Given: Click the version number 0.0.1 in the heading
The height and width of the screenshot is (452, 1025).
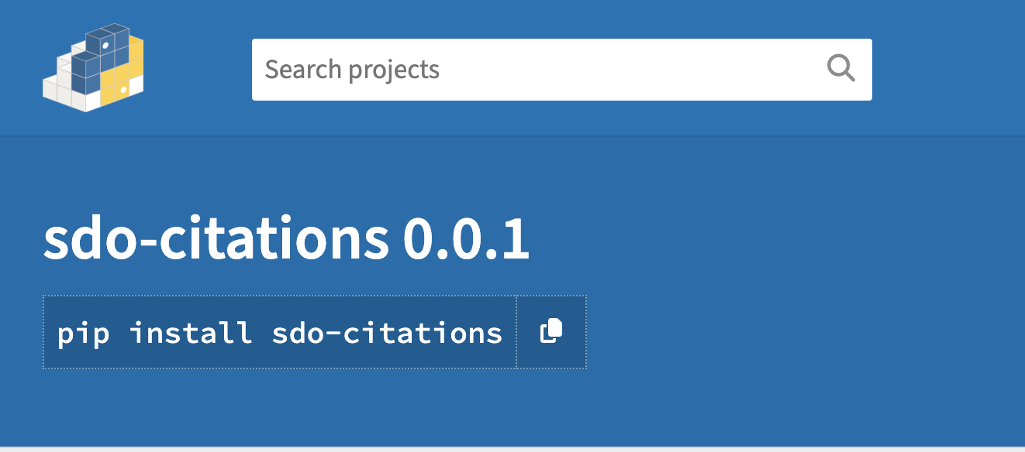Looking at the screenshot, I should (x=466, y=238).
